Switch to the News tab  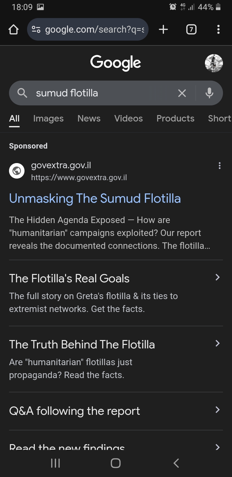pos(89,119)
